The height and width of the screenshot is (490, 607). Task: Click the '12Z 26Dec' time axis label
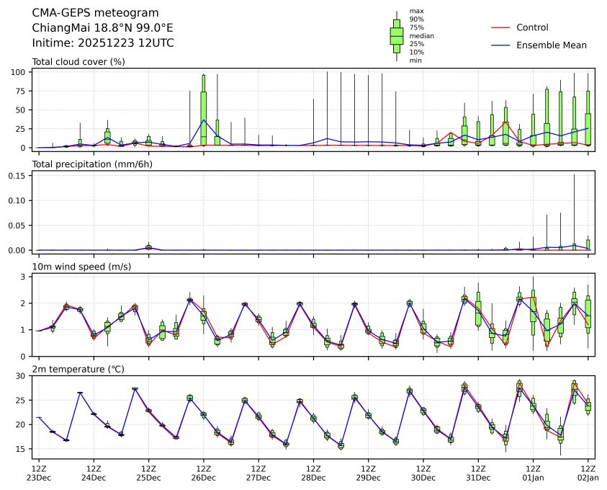coord(204,473)
